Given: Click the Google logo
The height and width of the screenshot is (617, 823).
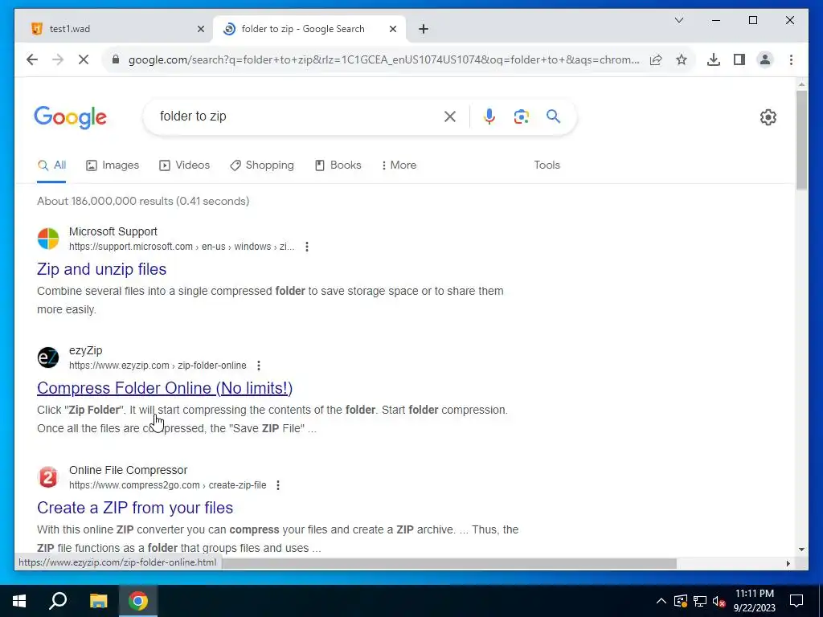Looking at the screenshot, I should pos(71,117).
